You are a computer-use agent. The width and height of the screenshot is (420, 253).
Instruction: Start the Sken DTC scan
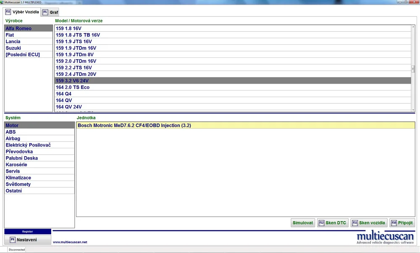333,223
